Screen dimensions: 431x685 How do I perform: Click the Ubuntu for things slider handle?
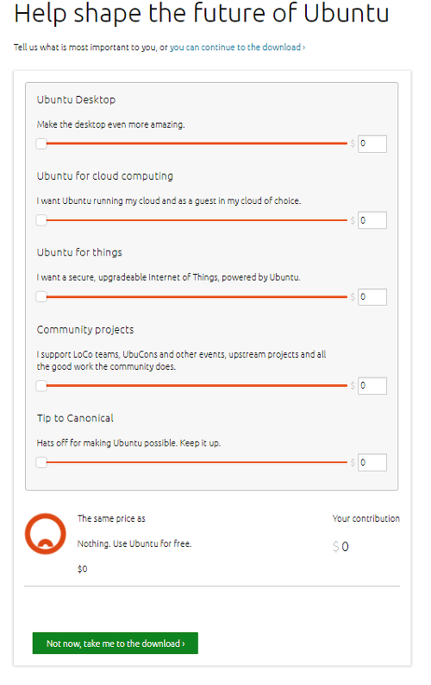(x=41, y=297)
